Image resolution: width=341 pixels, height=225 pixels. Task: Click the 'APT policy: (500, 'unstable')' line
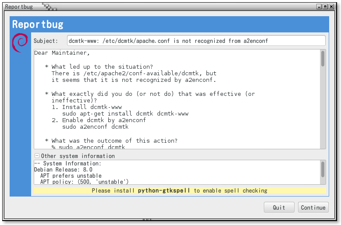pyautogui.click(x=85, y=182)
